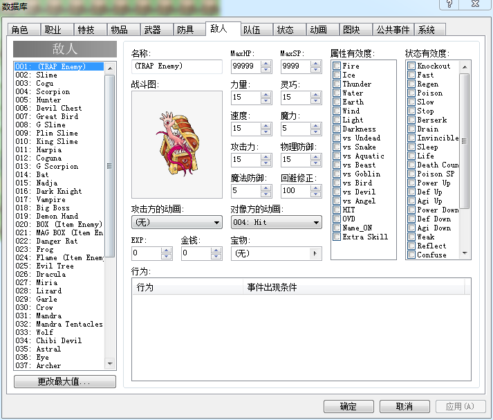493x420 pixels.
Task: Click the EXP spinner up arrow
Action: 167,250
